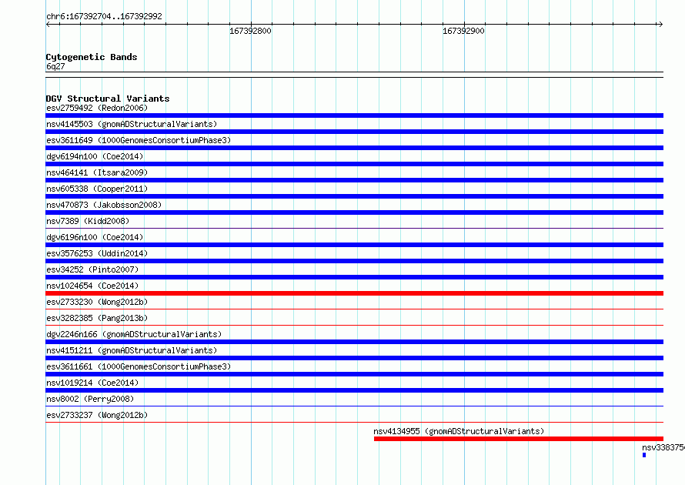Click the nsv1019214 blue feature bar
Image resolution: width=685 pixels, height=485 pixels.
point(354,390)
